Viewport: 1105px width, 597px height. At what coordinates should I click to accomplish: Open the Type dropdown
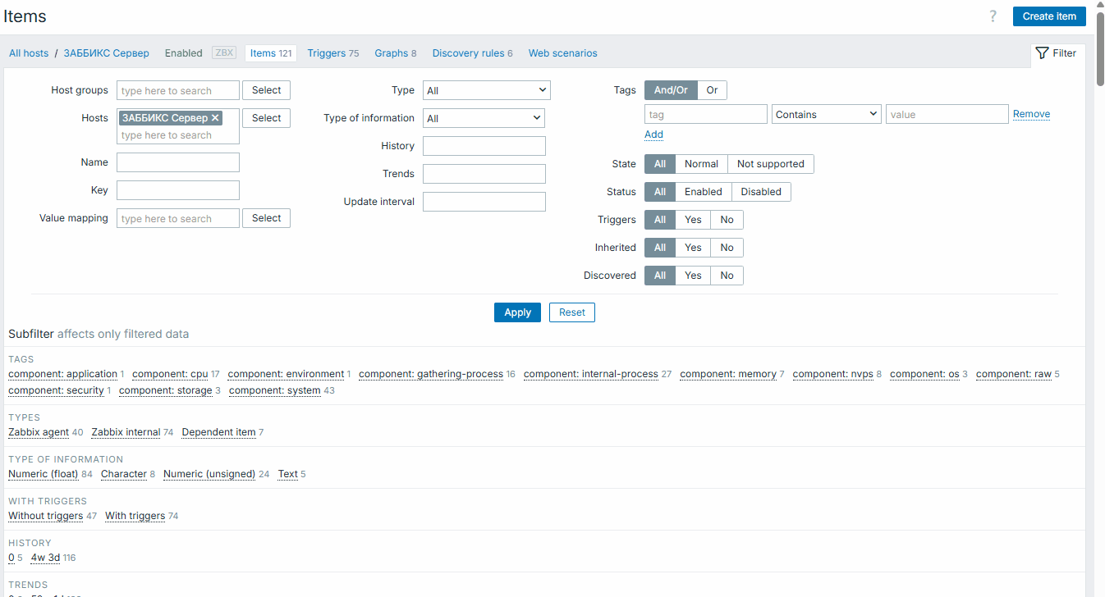coord(486,90)
